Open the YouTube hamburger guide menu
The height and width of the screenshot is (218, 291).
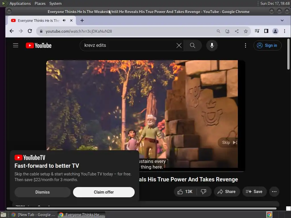tap(16, 45)
